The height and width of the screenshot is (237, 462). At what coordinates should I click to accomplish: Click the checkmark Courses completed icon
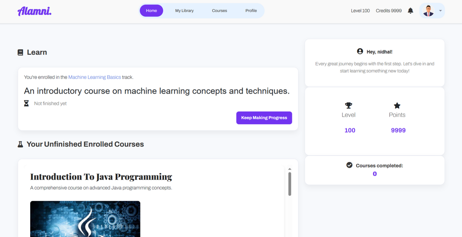349,165
